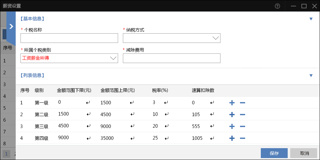Click the 取消 button
The width and height of the screenshot is (320, 160).
tap(303, 153)
